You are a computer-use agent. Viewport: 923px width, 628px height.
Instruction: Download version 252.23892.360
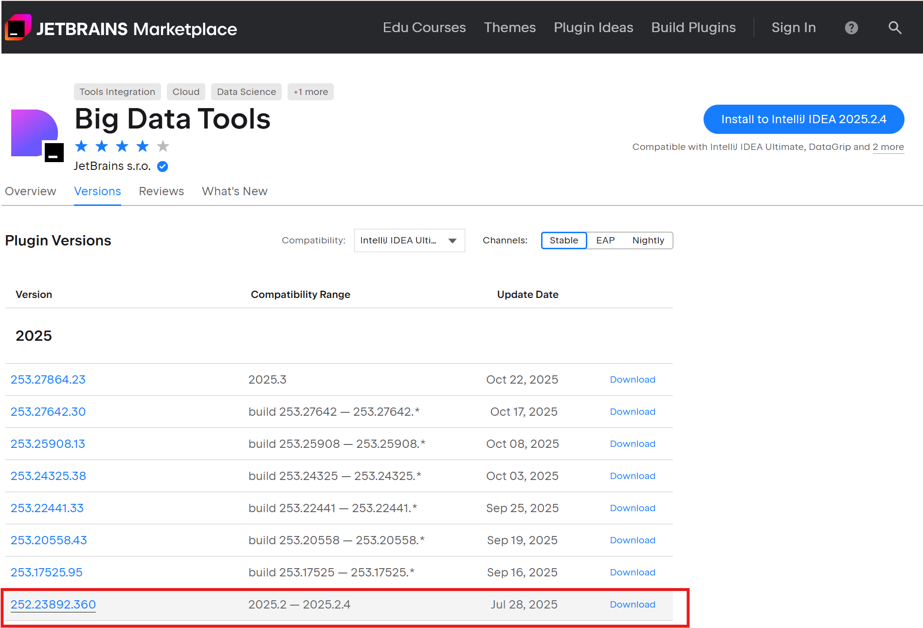[x=633, y=605]
